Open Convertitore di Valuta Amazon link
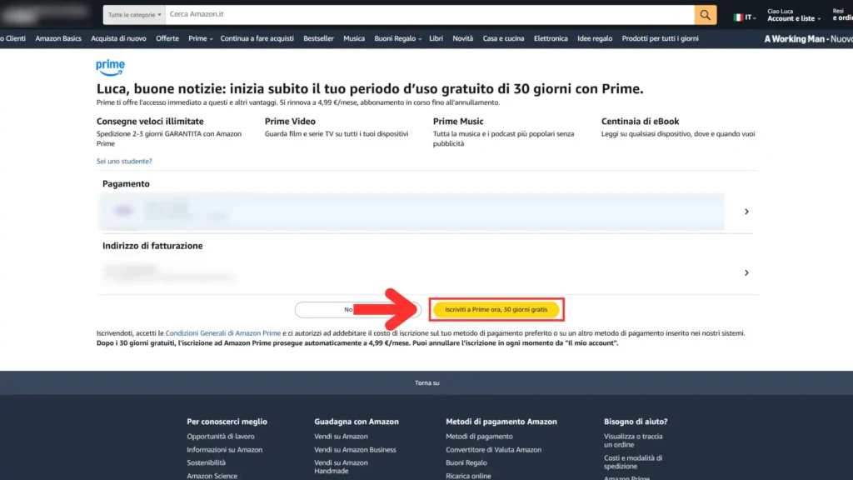Image resolution: width=853 pixels, height=480 pixels. click(493, 449)
